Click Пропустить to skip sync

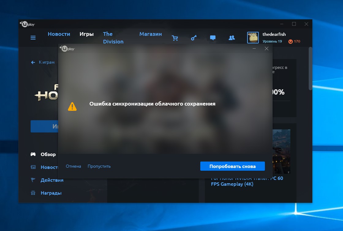point(99,166)
